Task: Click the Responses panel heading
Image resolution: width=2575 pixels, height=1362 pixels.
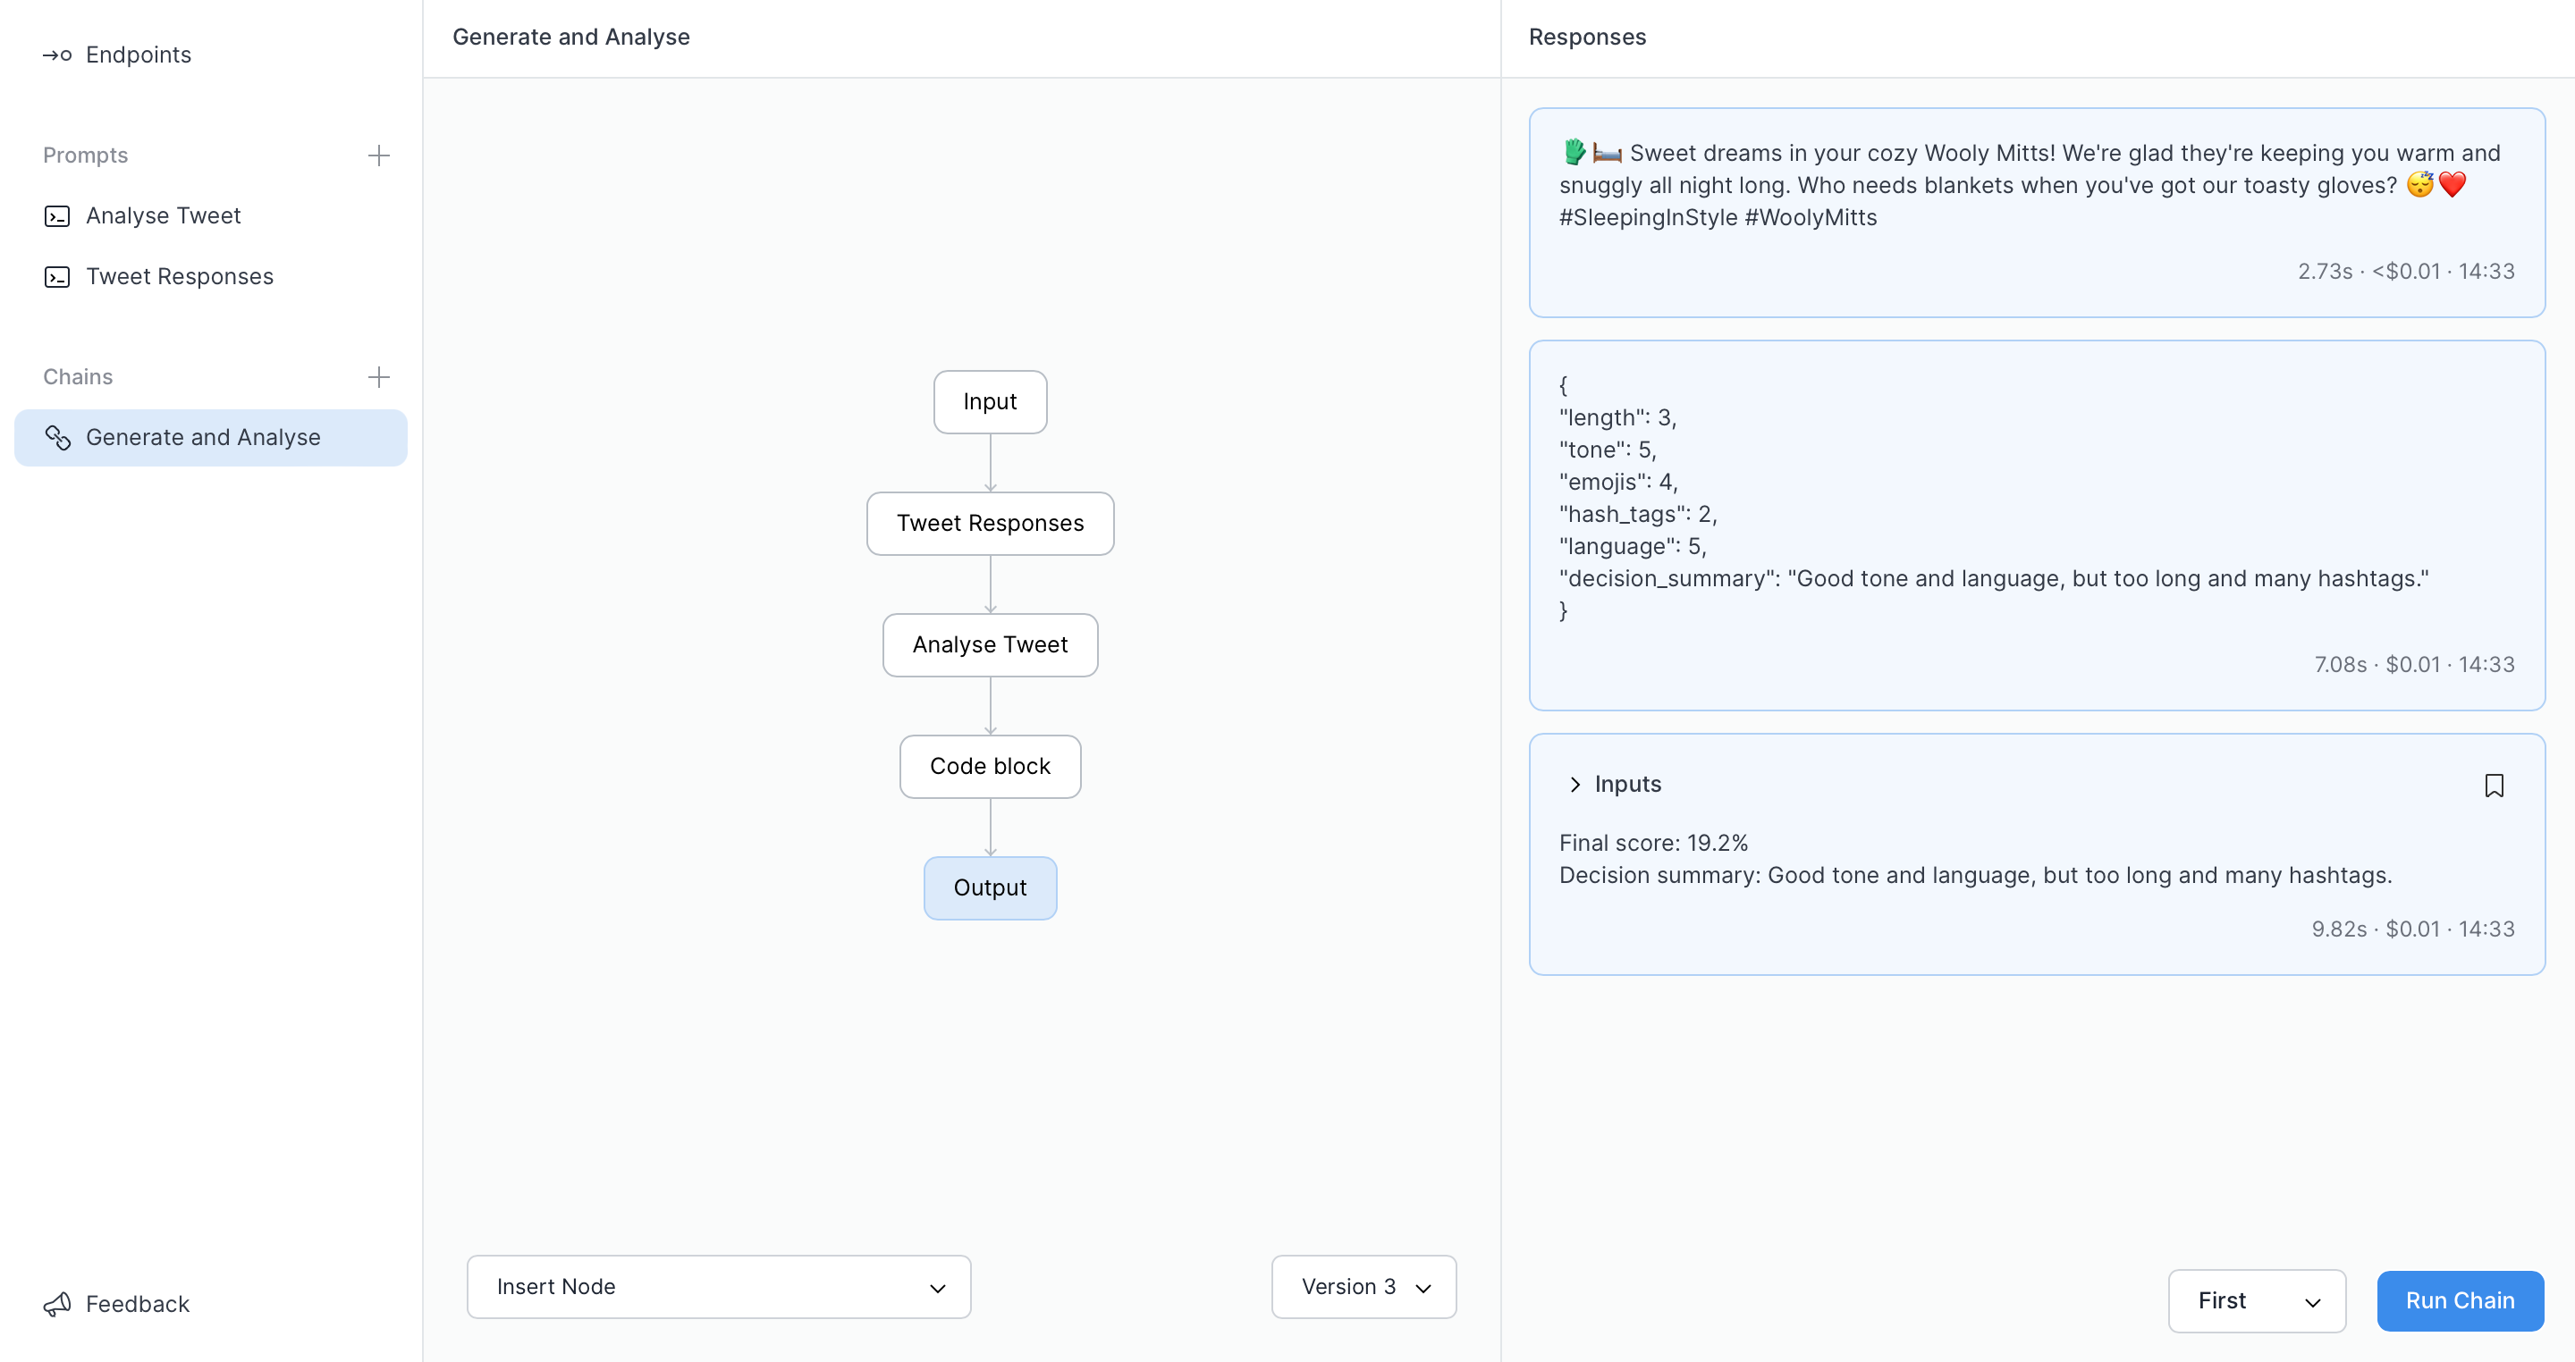Action: click(x=1587, y=37)
